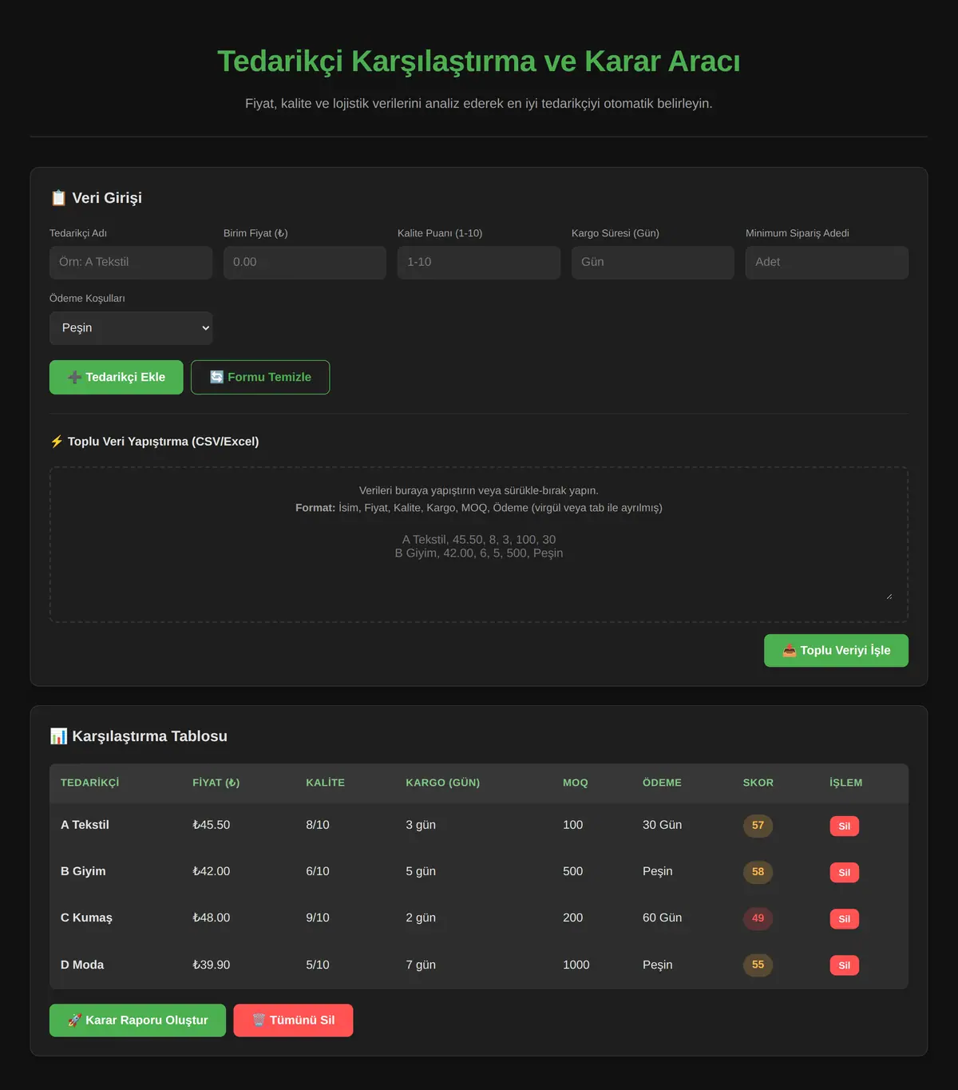
Task: Click the Minimum Sipariş Adedi field
Action: [x=827, y=263]
